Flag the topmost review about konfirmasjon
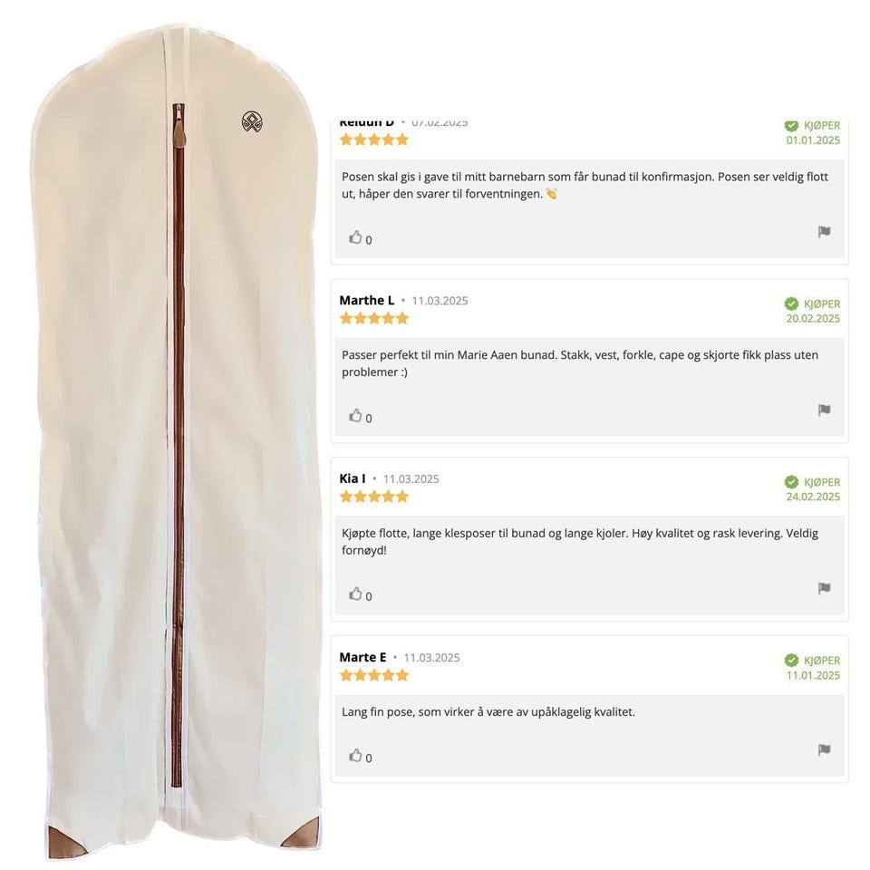 point(824,231)
